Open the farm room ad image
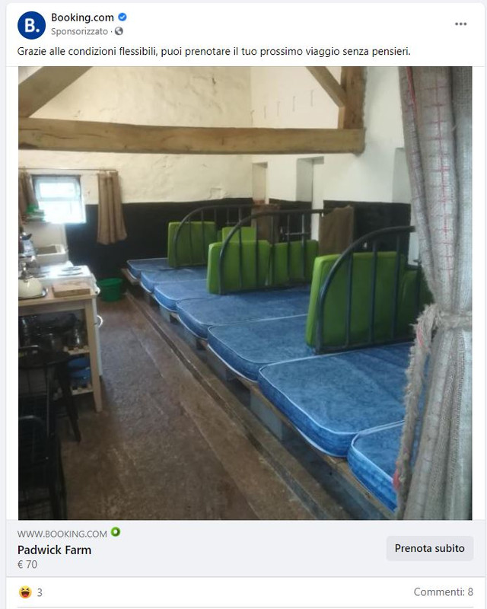 [245, 293]
